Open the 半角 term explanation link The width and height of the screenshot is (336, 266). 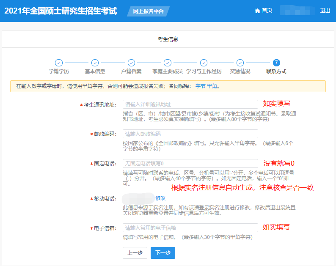coord(212,86)
